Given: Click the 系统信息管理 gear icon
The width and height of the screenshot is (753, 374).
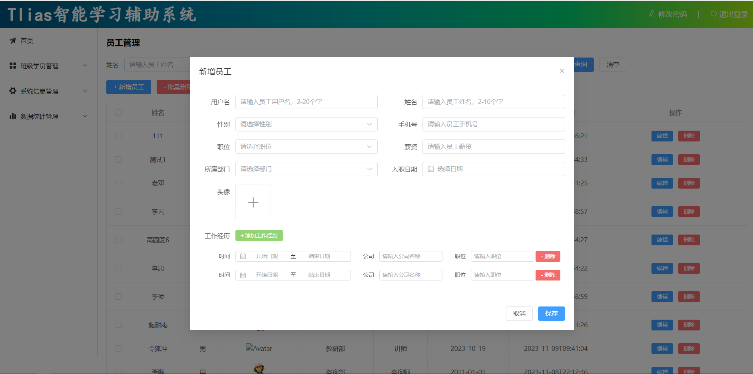Looking at the screenshot, I should coord(13,91).
